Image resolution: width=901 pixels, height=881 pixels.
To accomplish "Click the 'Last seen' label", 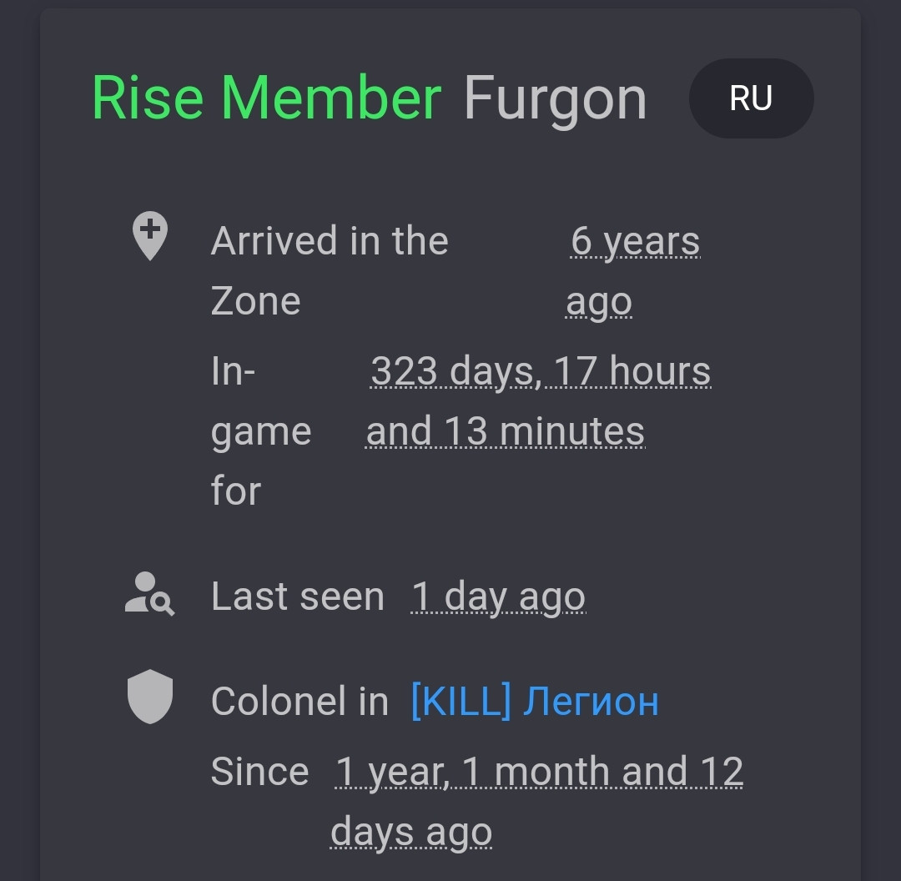I will (298, 597).
